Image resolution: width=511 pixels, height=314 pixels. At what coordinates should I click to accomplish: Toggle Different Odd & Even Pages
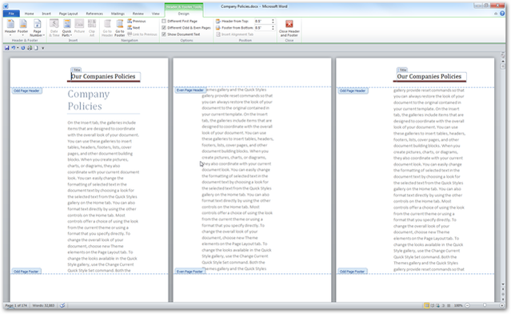186,28
